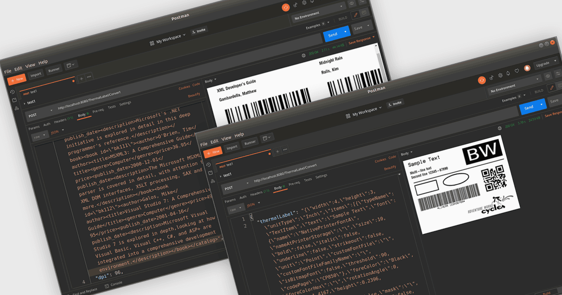562x295 pixels.
Task: Click the Runner button in the back window
Action: pyautogui.click(x=54, y=70)
